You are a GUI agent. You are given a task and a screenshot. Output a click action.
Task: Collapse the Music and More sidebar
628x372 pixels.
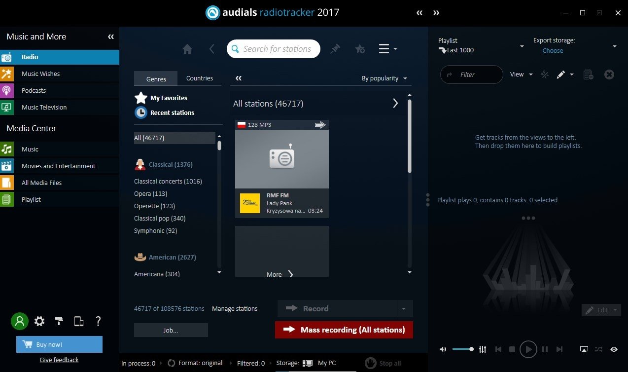pos(111,37)
